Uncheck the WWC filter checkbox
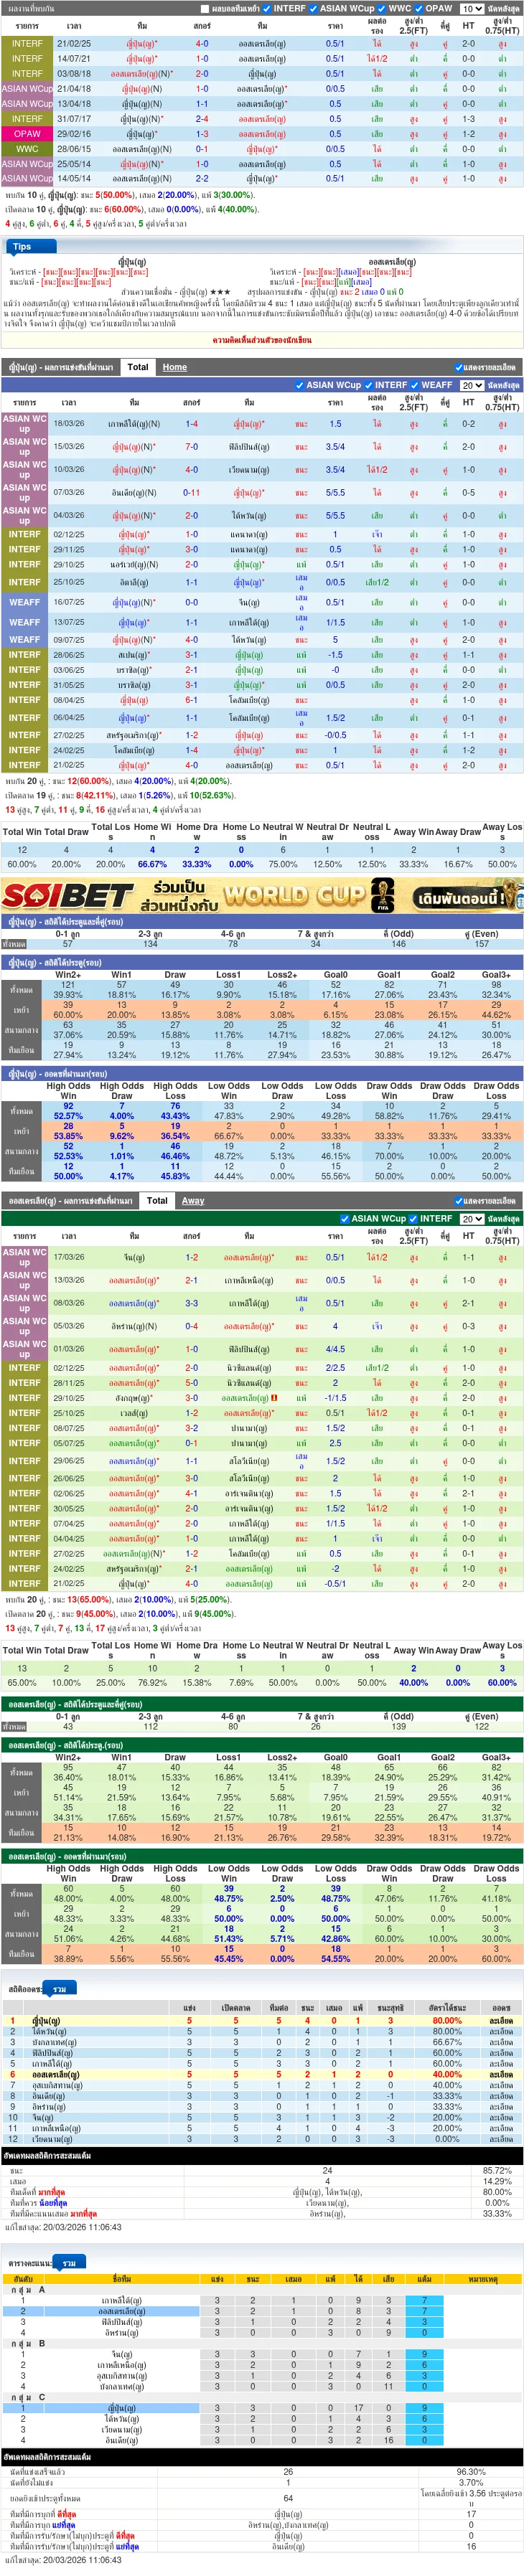 click(x=383, y=9)
